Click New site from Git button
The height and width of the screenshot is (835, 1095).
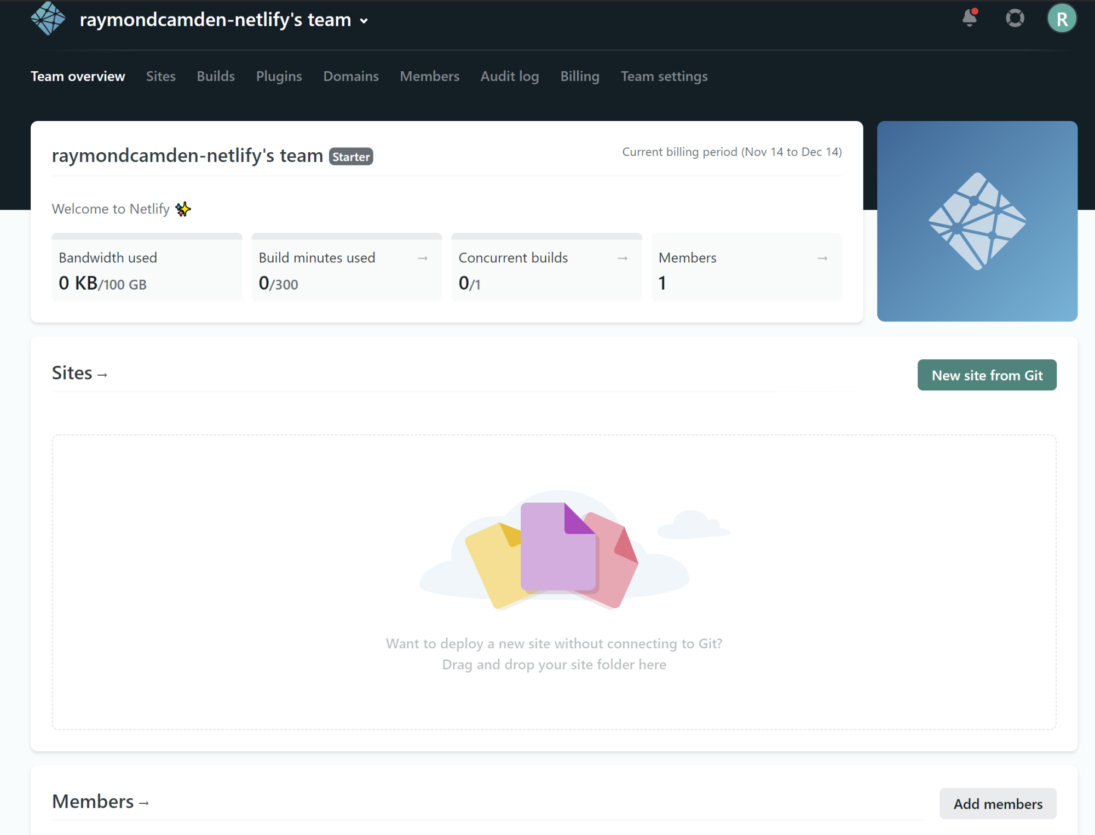987,375
